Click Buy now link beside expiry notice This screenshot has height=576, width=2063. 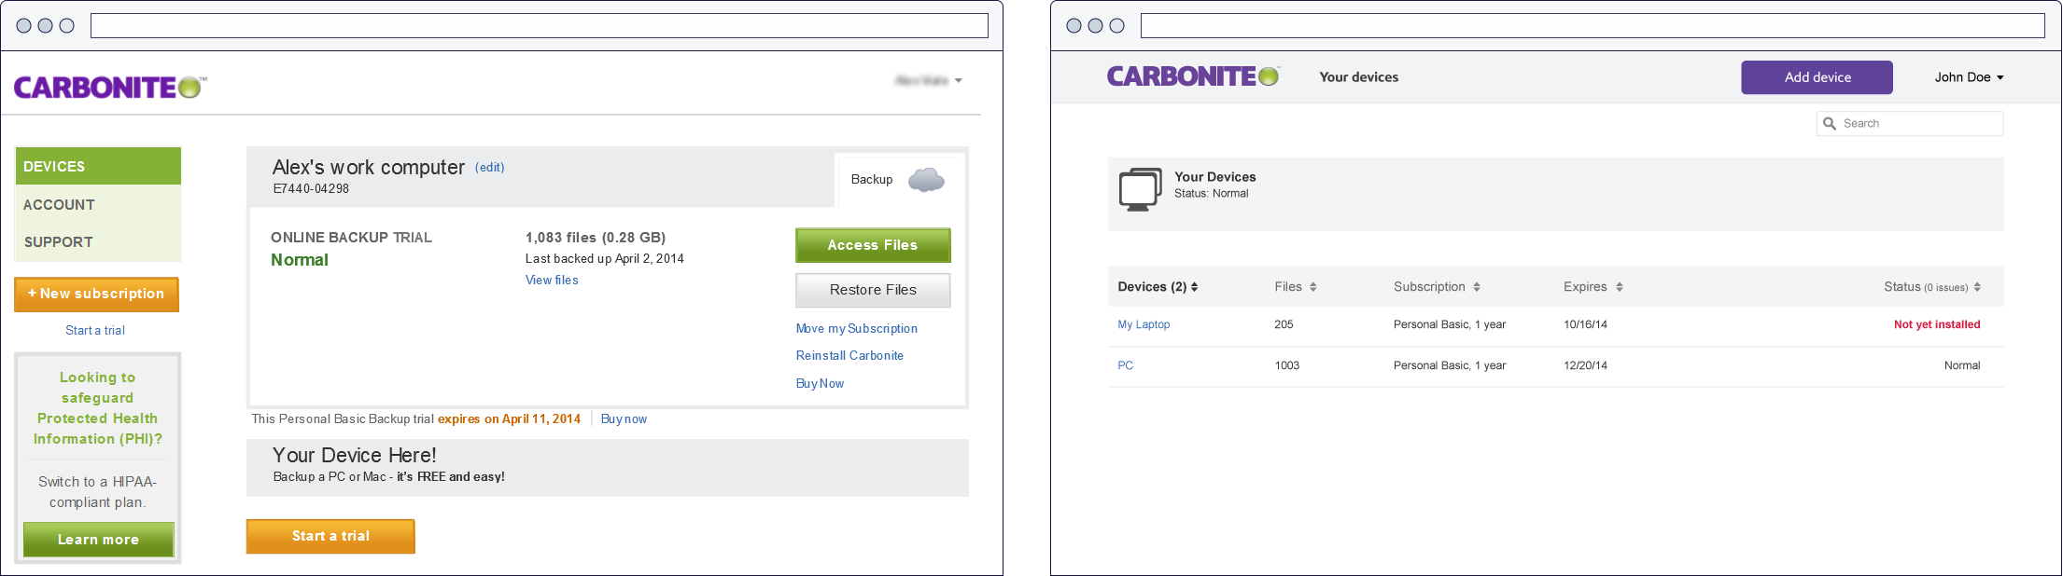pos(624,418)
